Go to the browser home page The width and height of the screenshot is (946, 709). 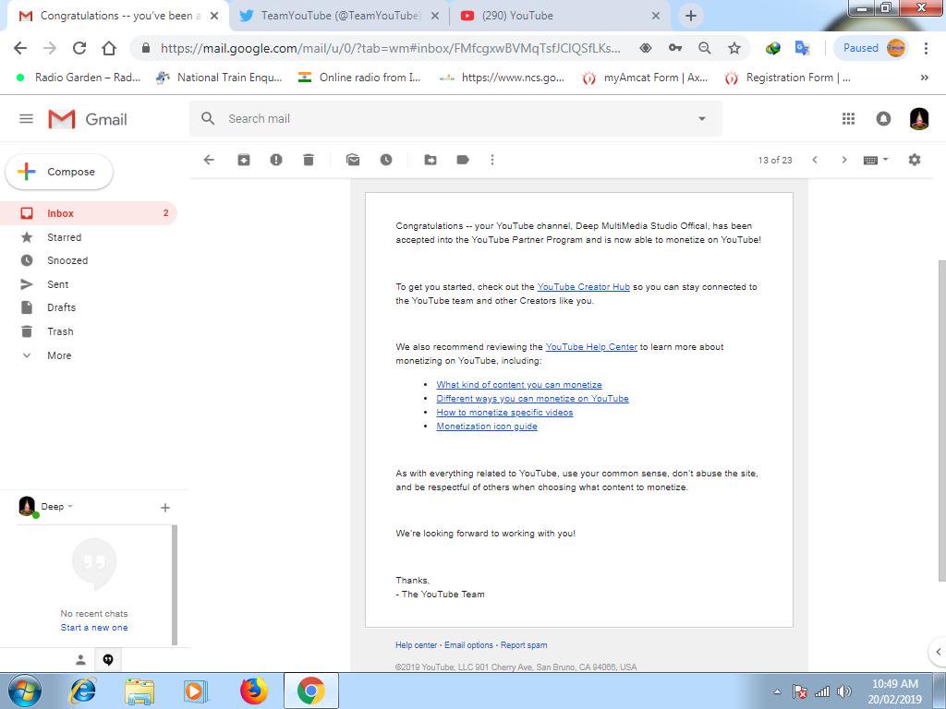click(x=109, y=48)
